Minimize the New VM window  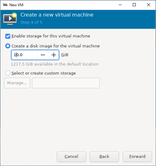click(120, 5)
